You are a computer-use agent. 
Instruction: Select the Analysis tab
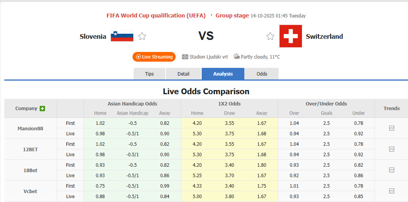223,74
